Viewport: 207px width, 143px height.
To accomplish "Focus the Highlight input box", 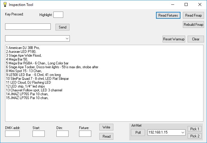I will pyautogui.click(x=58, y=15).
